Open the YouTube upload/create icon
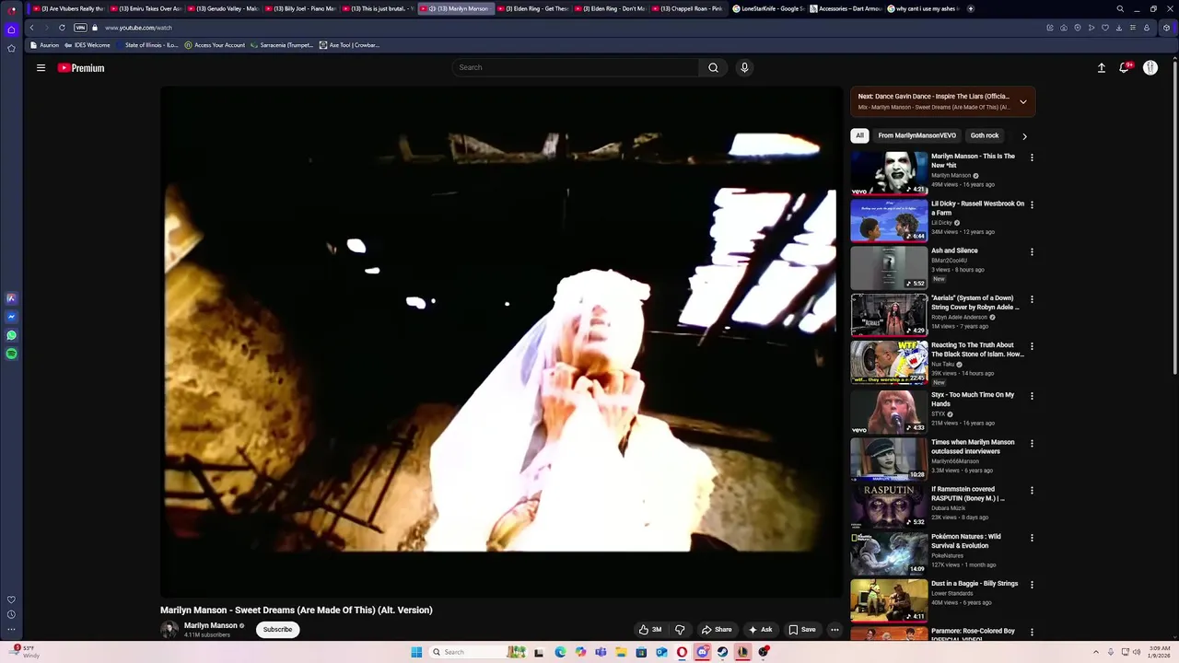 [x=1101, y=67]
